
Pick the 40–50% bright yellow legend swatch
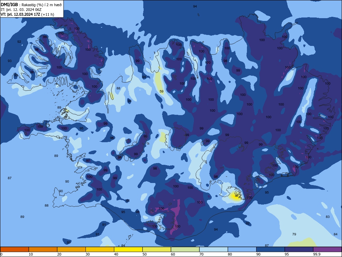tap(128, 249)
